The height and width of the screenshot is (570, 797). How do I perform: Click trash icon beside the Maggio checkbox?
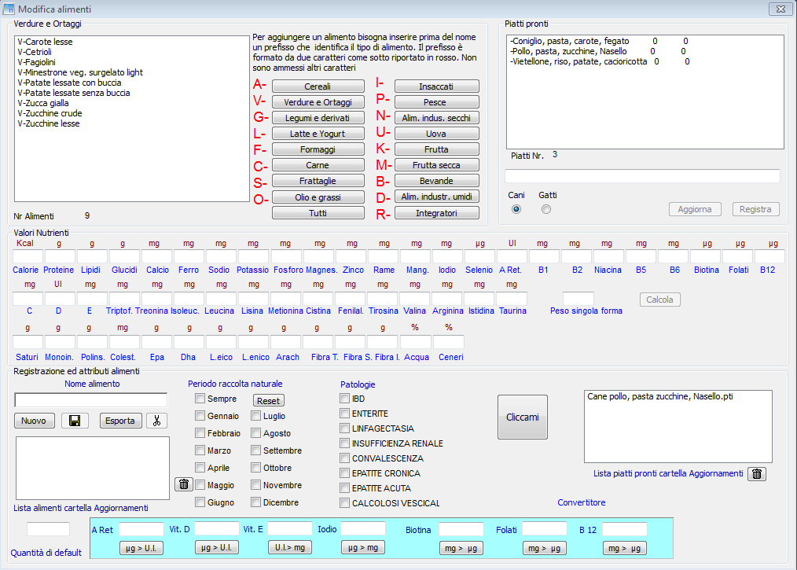click(x=182, y=484)
